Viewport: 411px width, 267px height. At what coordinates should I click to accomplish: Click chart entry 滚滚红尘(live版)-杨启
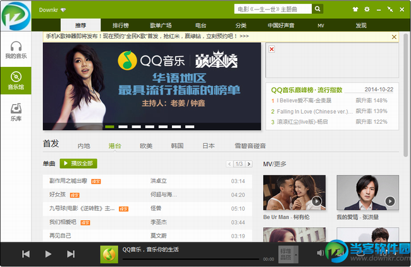click(x=302, y=122)
